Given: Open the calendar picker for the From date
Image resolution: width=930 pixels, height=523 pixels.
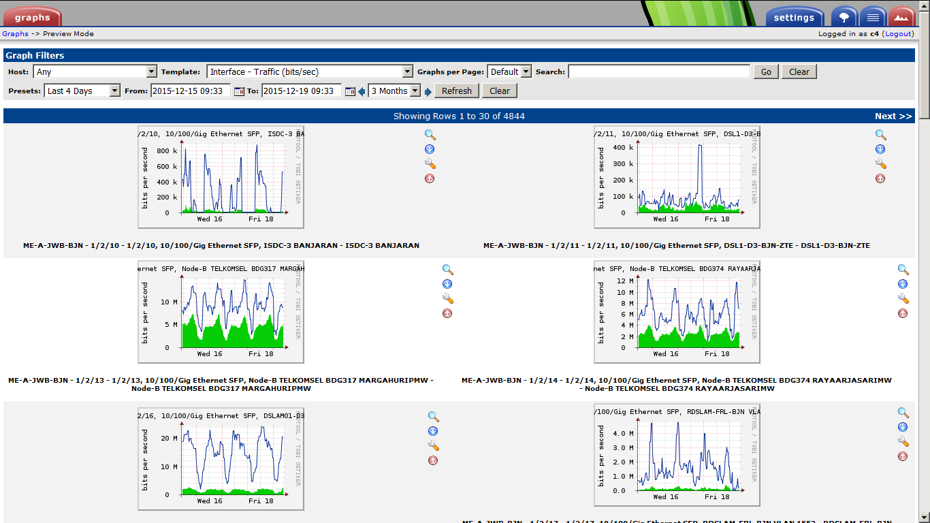Looking at the screenshot, I should pyautogui.click(x=240, y=90).
